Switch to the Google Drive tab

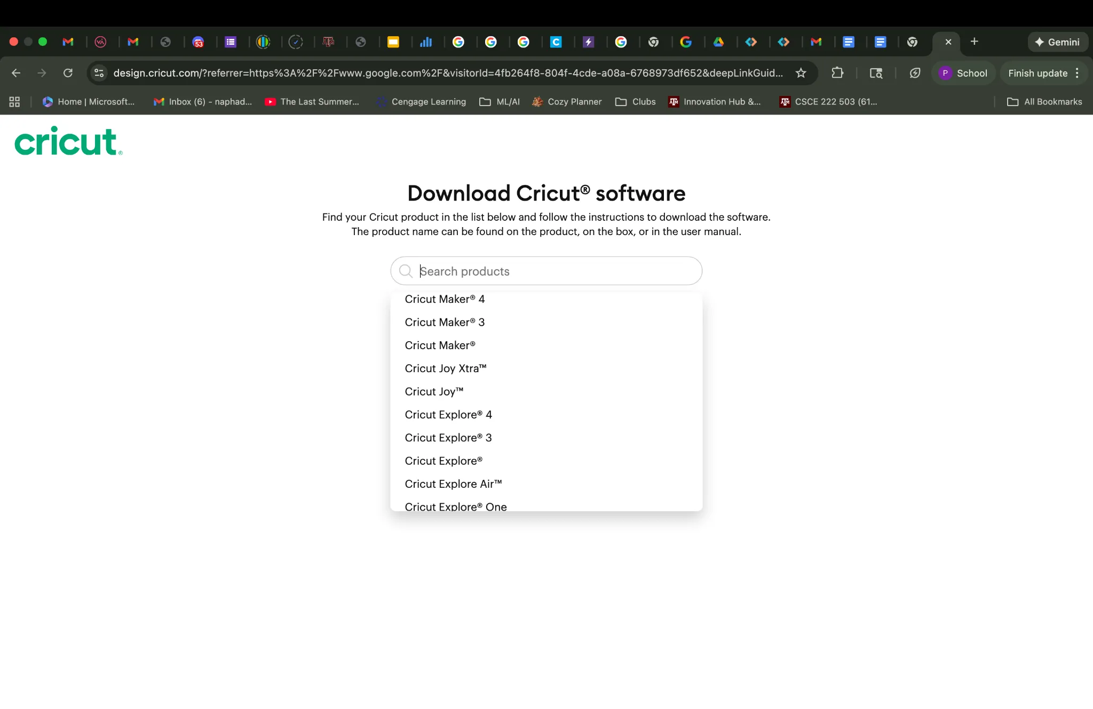click(x=718, y=42)
